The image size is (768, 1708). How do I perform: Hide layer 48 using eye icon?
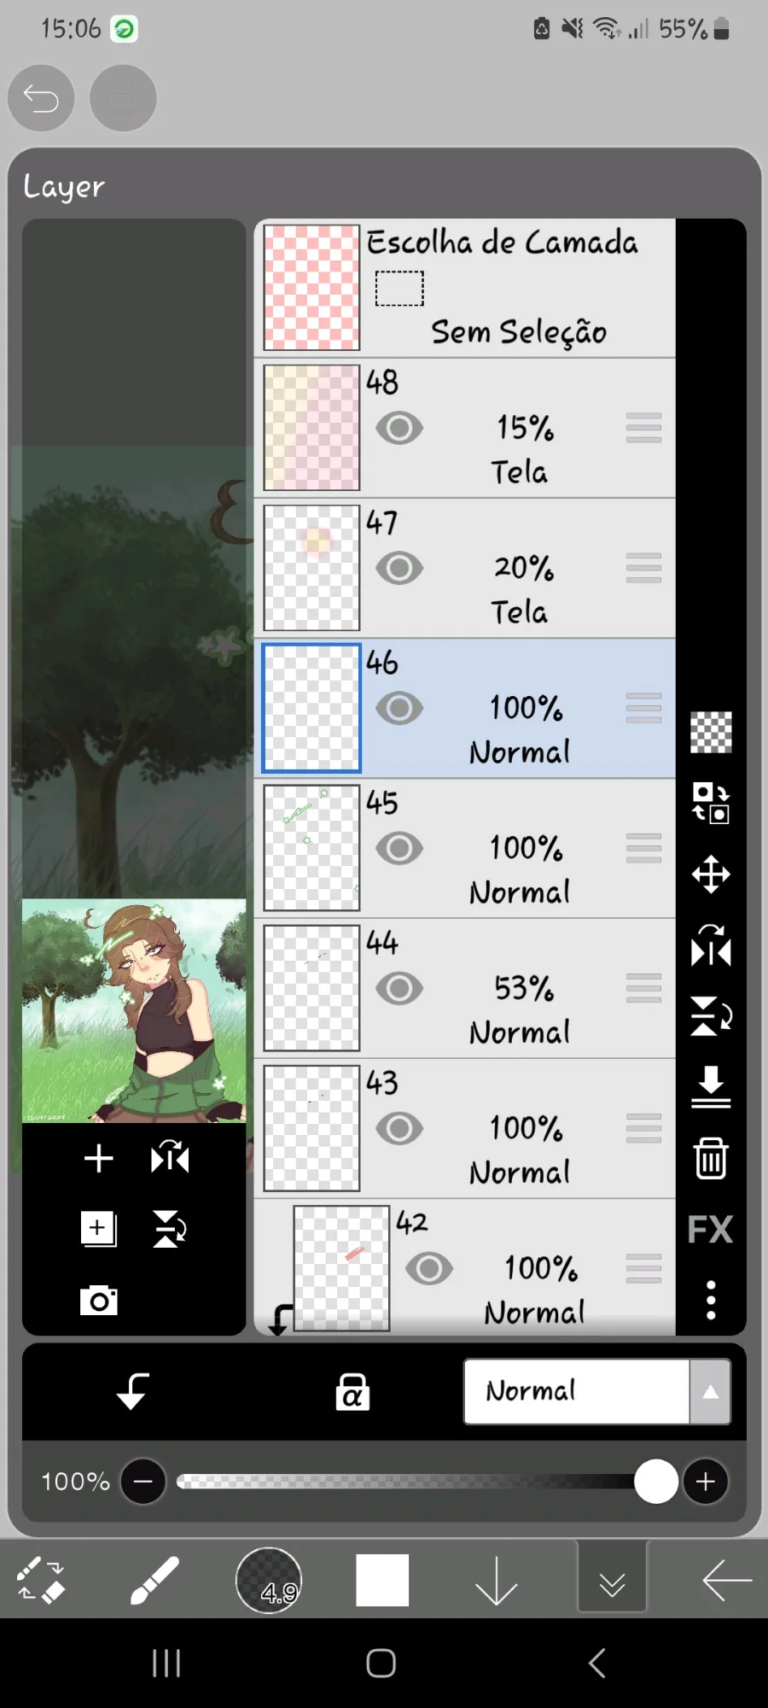399,428
